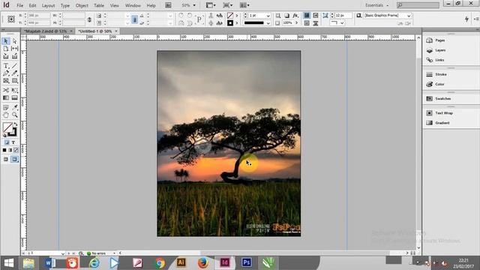Select the Zoom tool in tools panel
The height and width of the screenshot is (270, 480).
click(x=14, y=115)
